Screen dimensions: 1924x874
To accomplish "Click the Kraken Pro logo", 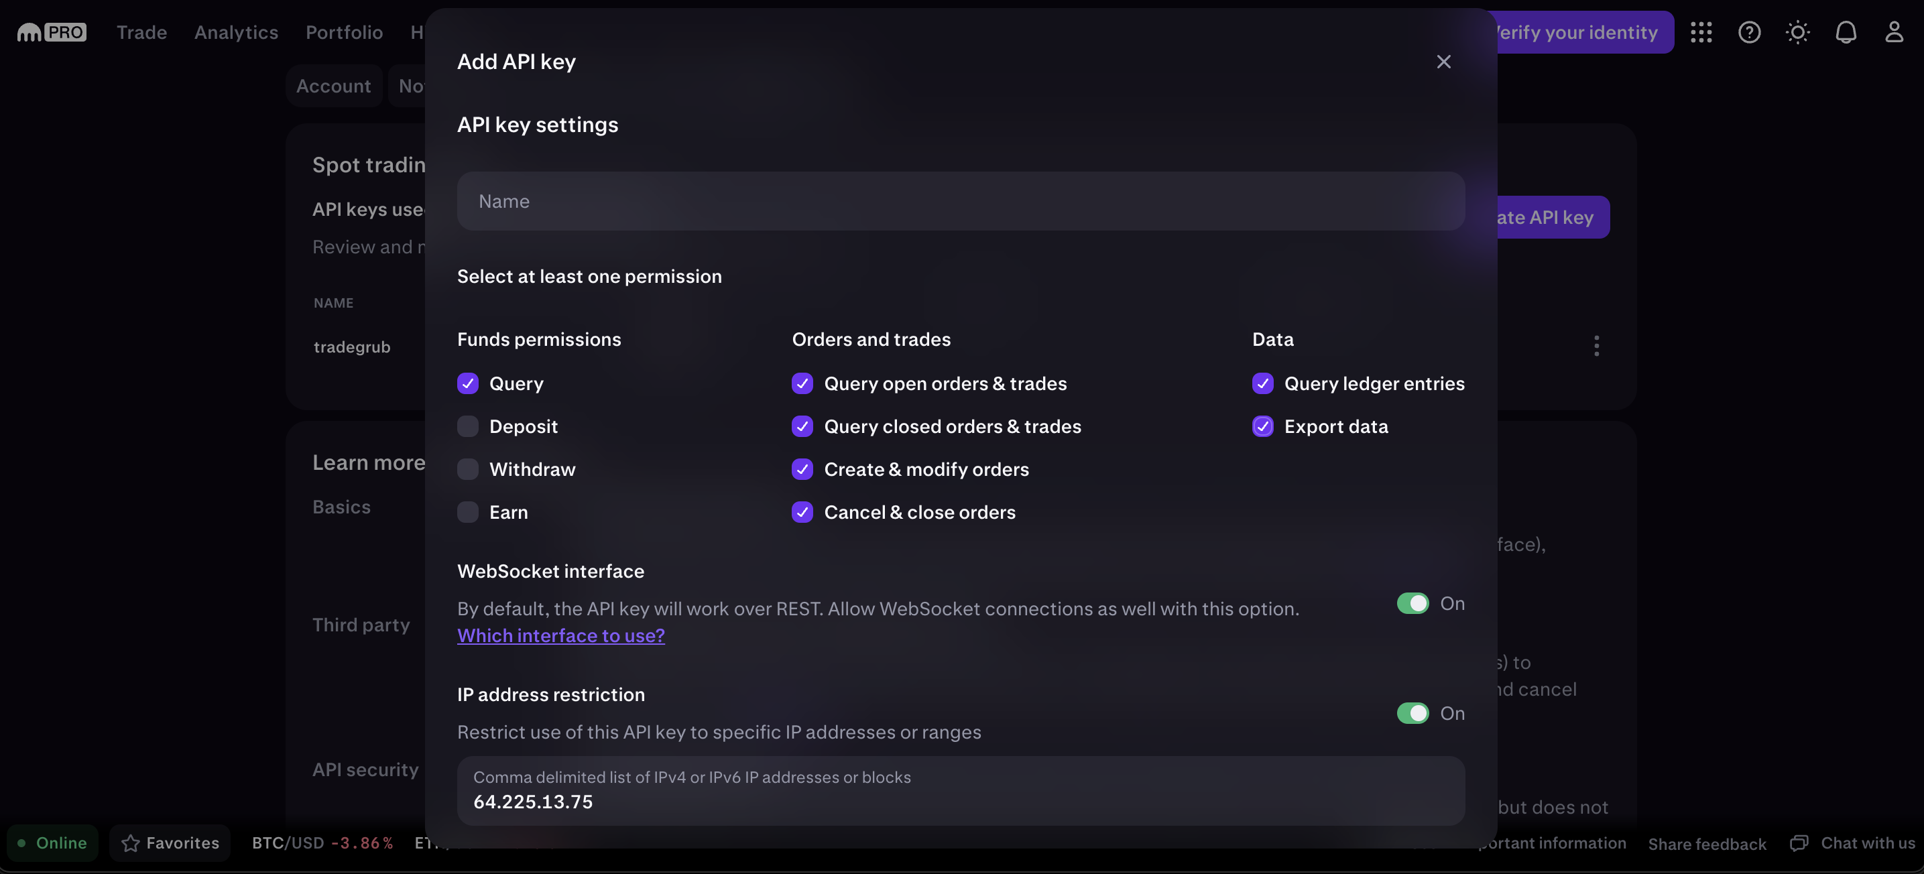I will pos(52,32).
